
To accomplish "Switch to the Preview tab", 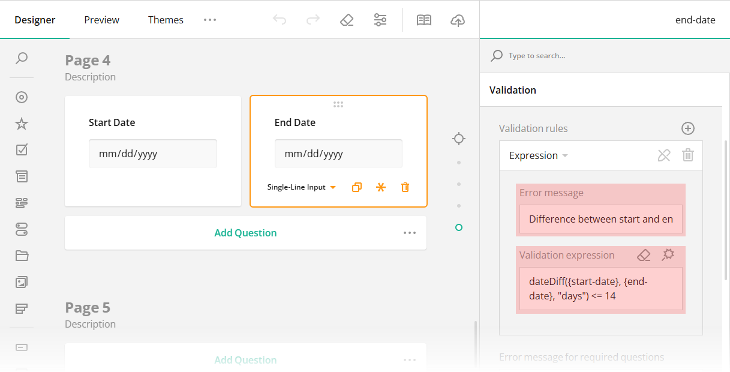I will (x=101, y=19).
